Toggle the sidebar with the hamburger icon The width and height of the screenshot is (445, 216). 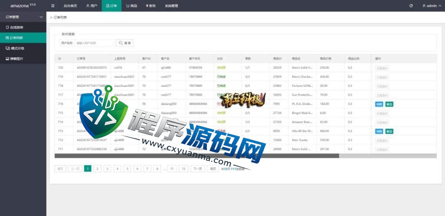click(53, 6)
